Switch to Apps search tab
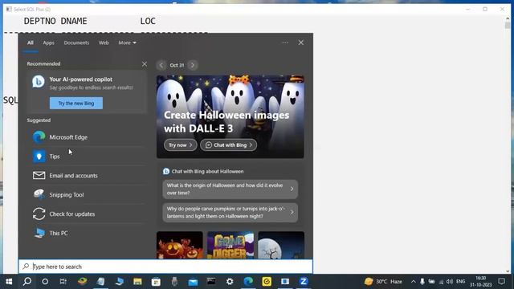 pos(48,43)
